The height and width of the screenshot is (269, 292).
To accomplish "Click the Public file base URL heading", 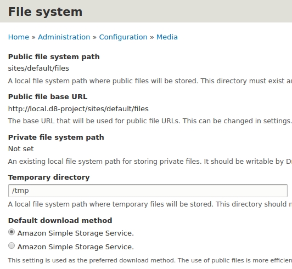I will point(48,96).
